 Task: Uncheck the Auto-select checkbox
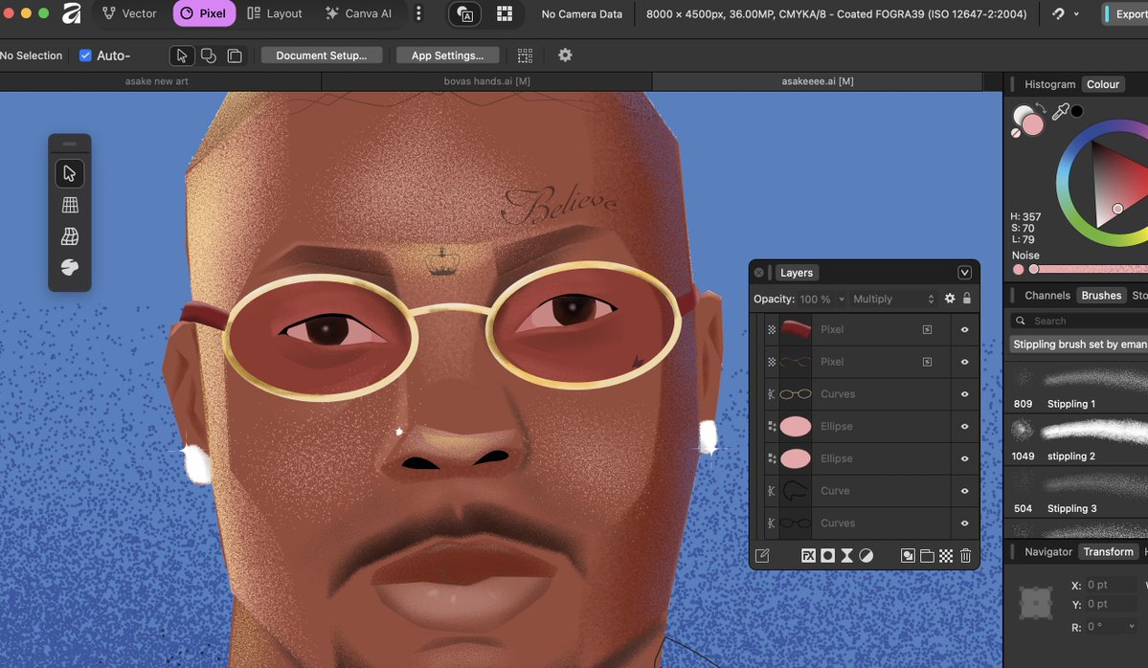(85, 56)
